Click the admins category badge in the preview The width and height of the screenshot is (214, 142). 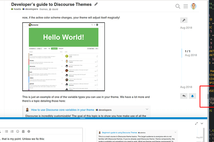click(x=142, y=133)
